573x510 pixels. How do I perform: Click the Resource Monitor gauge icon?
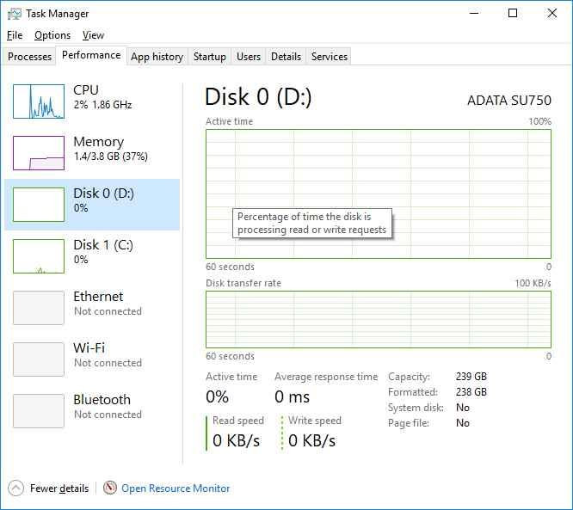tap(110, 488)
